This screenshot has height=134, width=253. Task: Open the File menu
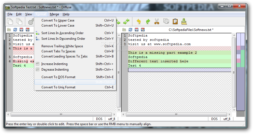click(x=10, y=14)
